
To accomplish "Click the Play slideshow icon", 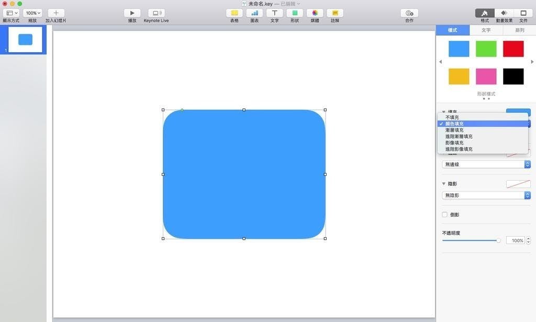I will 132,13.
